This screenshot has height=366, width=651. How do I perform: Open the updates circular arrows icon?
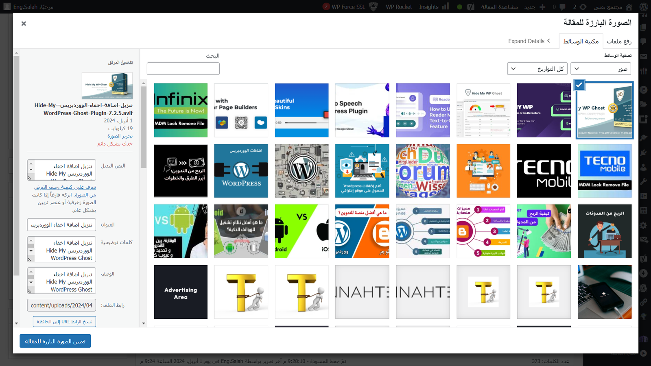coord(583,7)
